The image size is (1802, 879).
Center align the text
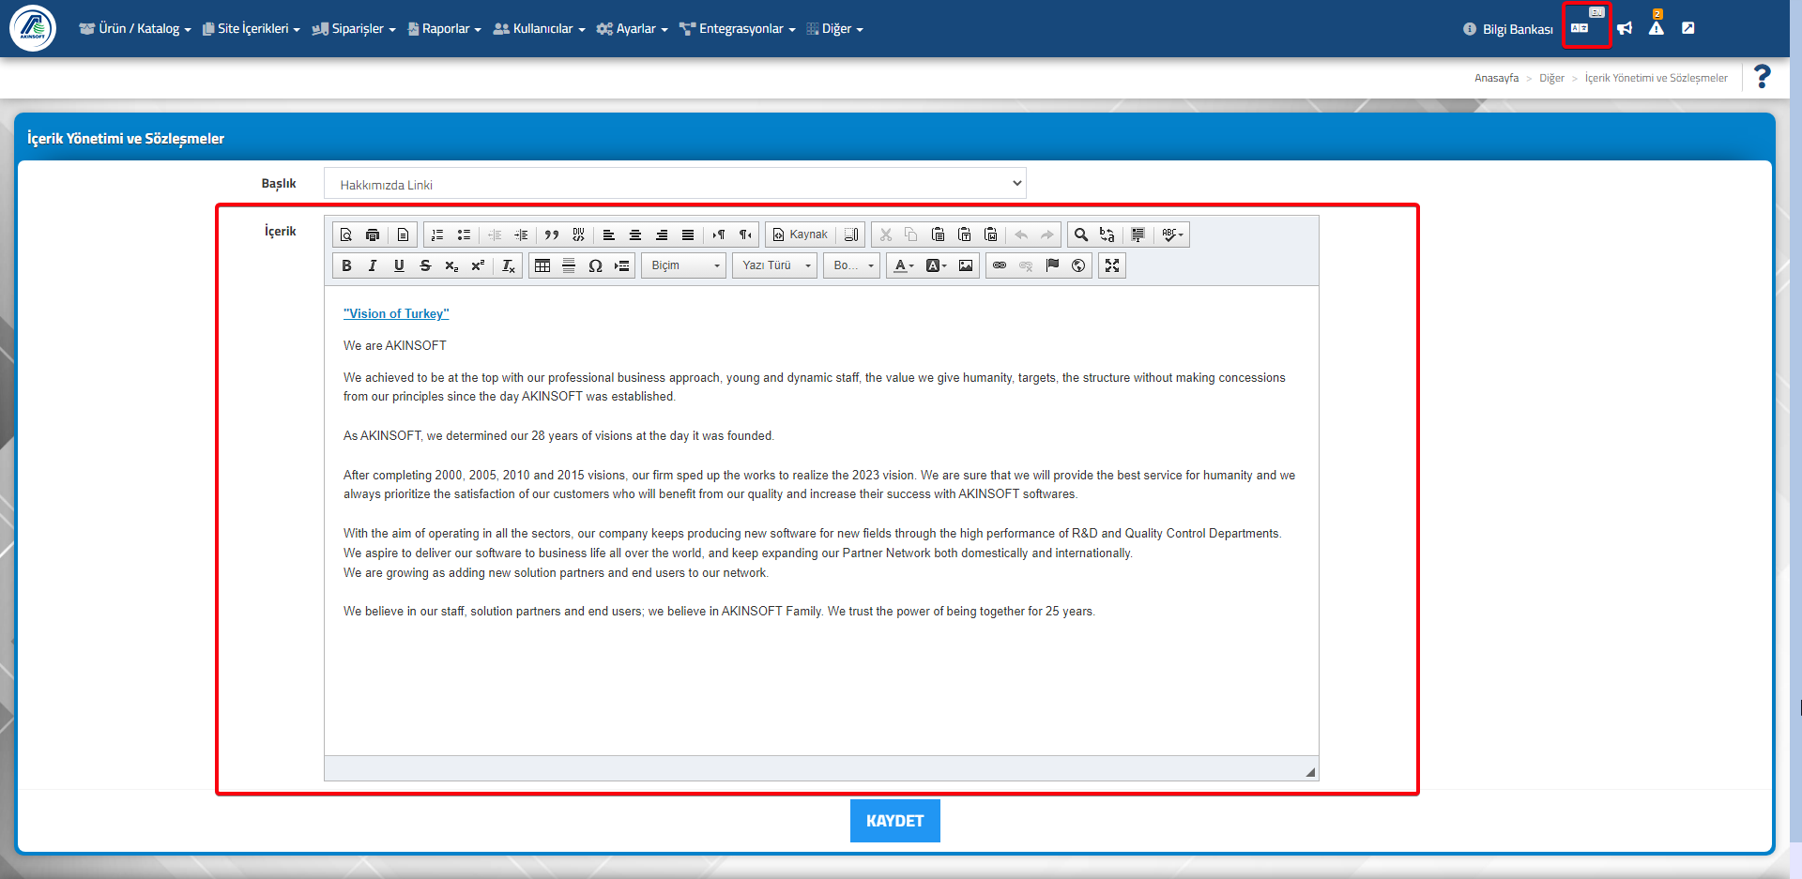[x=635, y=235]
